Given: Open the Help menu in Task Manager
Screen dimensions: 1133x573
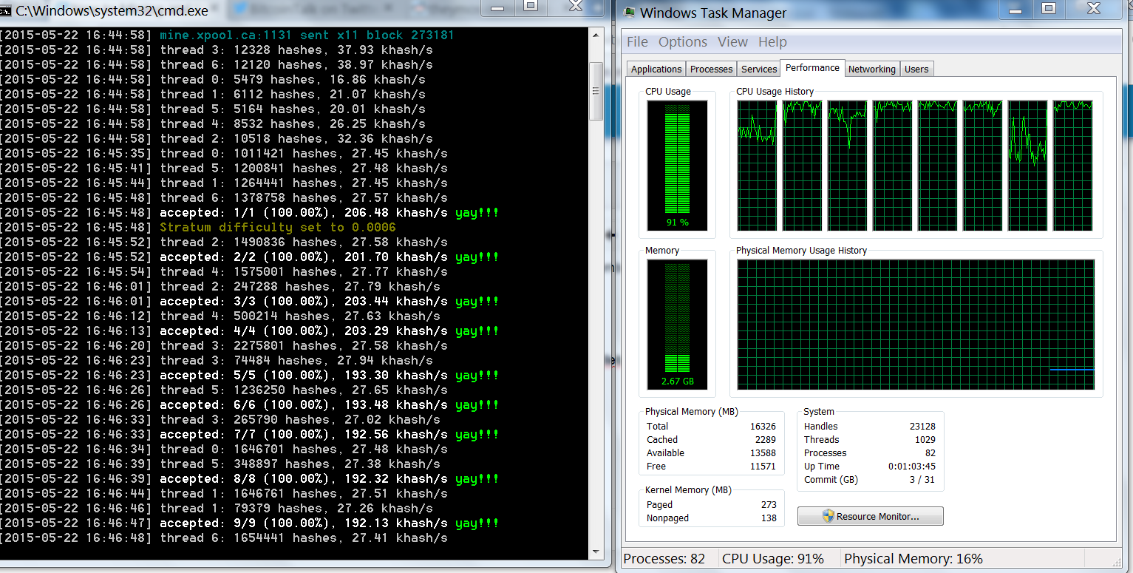Looking at the screenshot, I should click(x=772, y=42).
